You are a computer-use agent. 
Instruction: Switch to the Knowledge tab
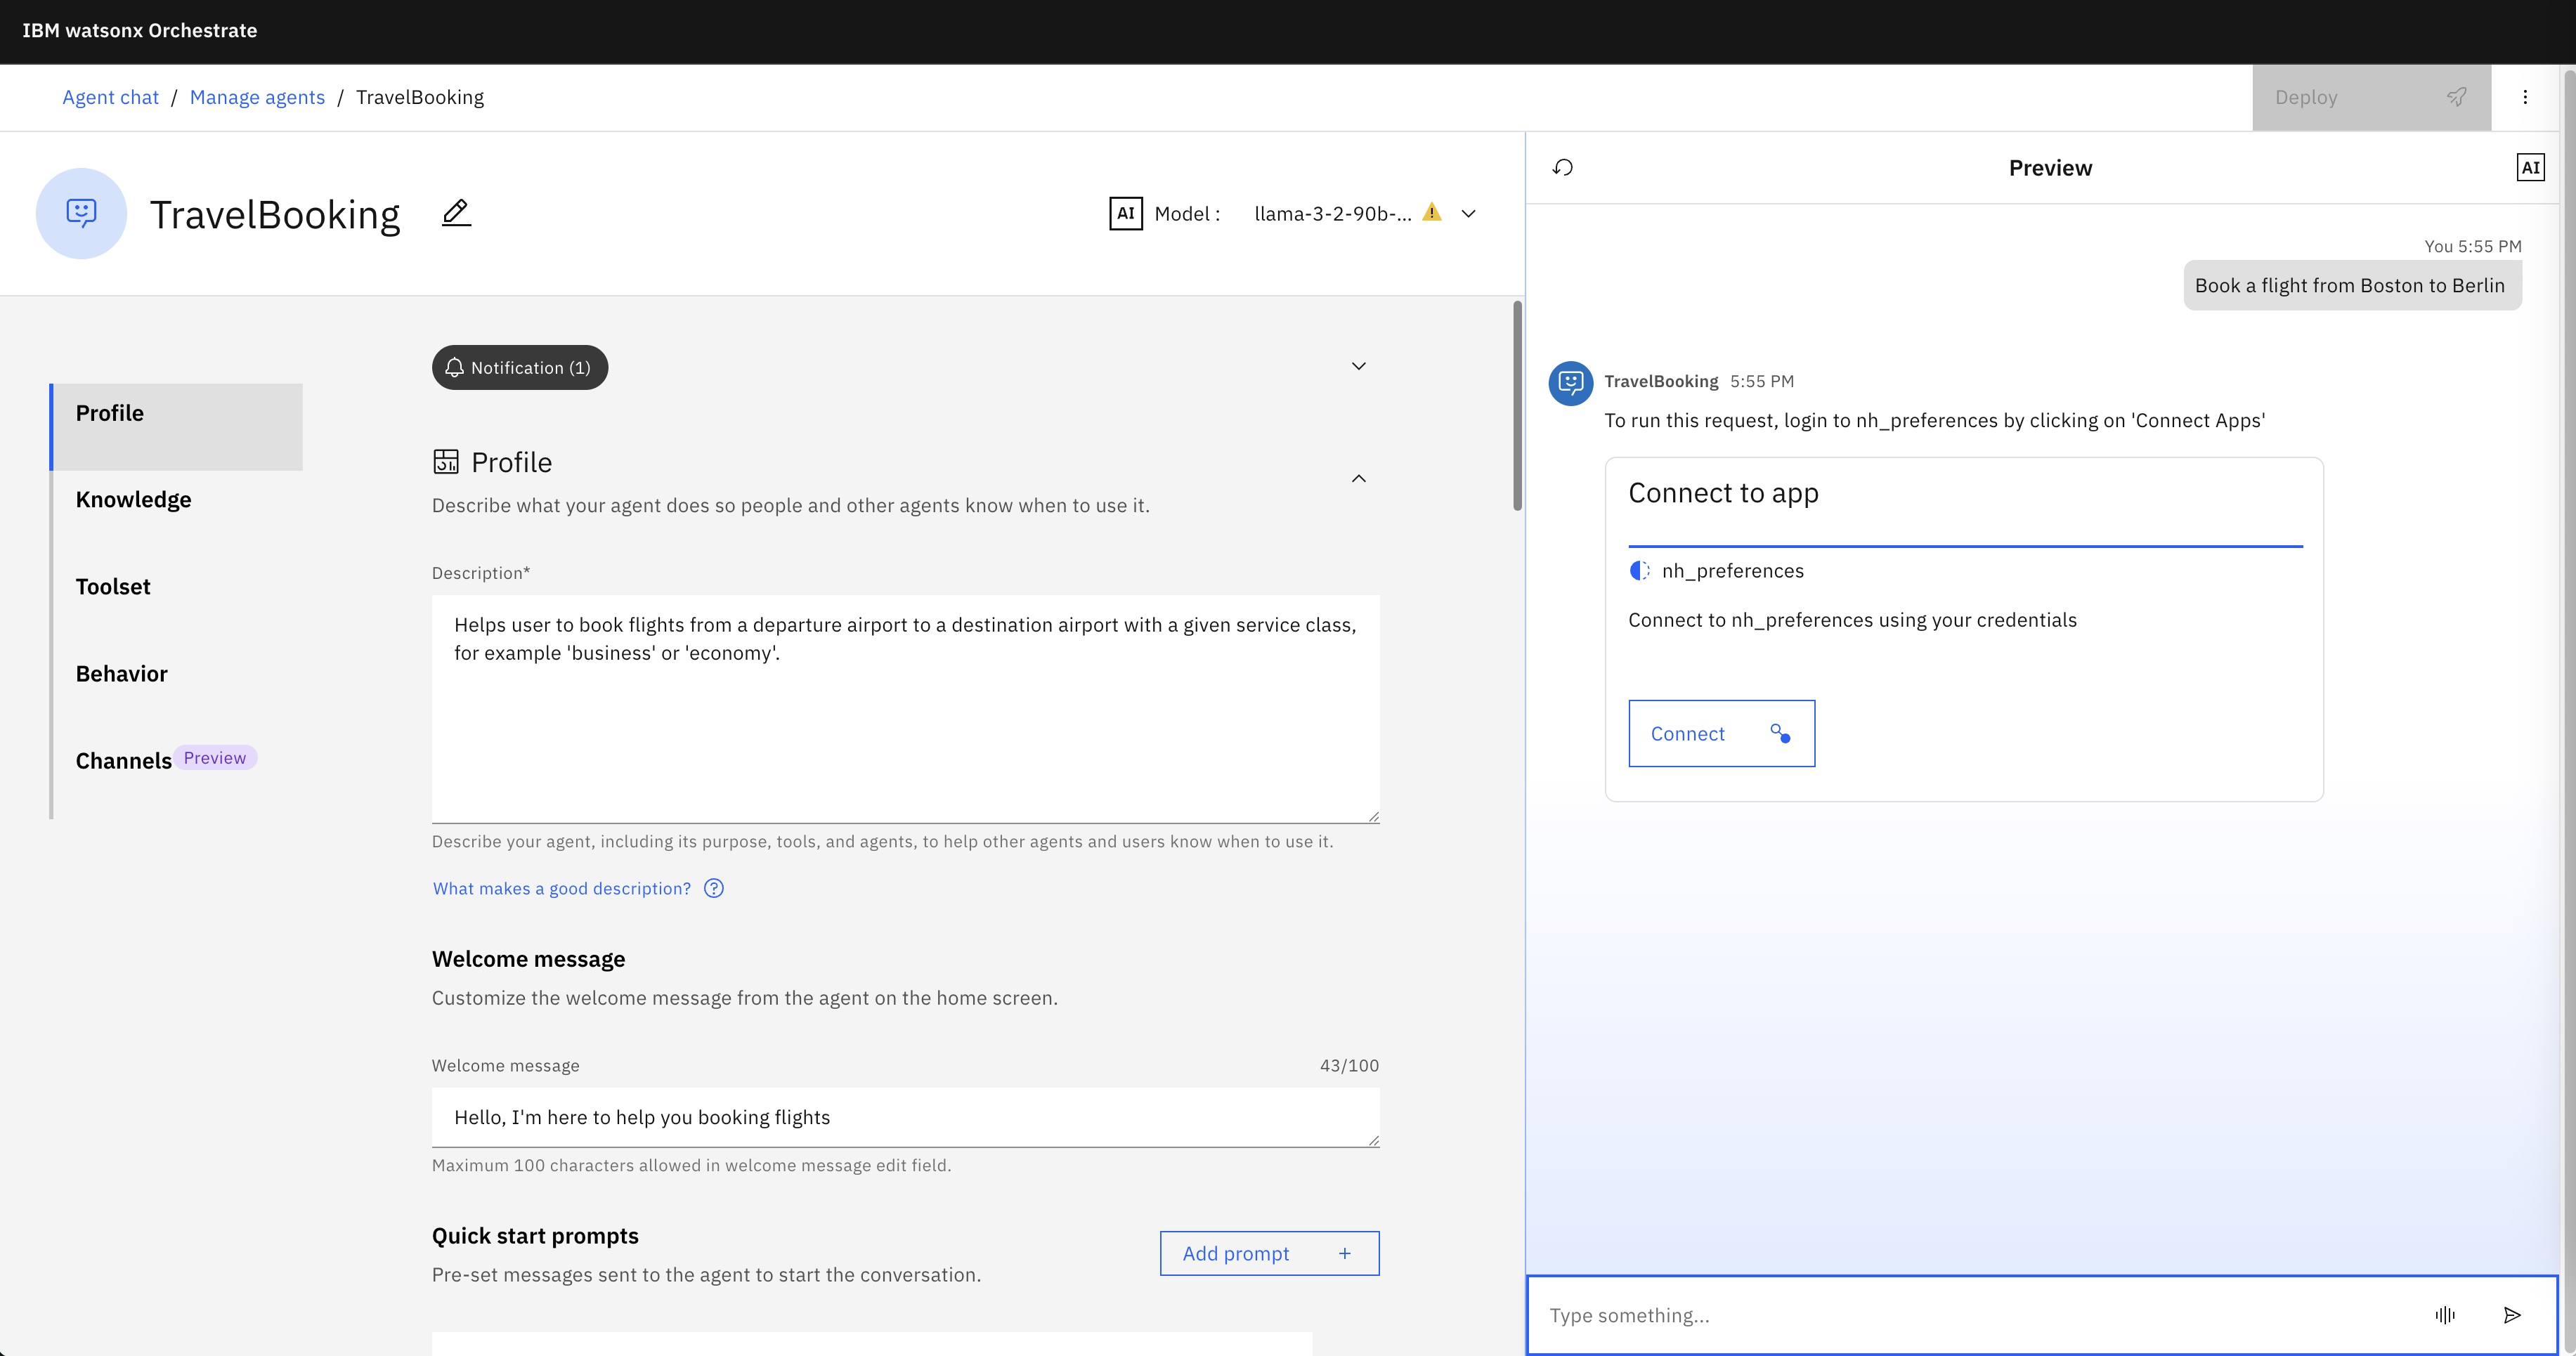(x=133, y=500)
